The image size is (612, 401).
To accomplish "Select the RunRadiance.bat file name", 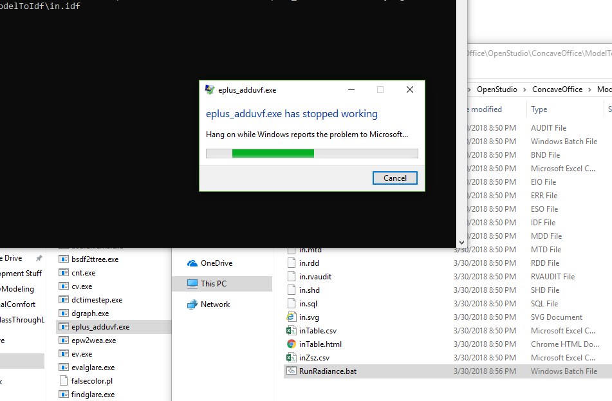I will click(x=328, y=371).
